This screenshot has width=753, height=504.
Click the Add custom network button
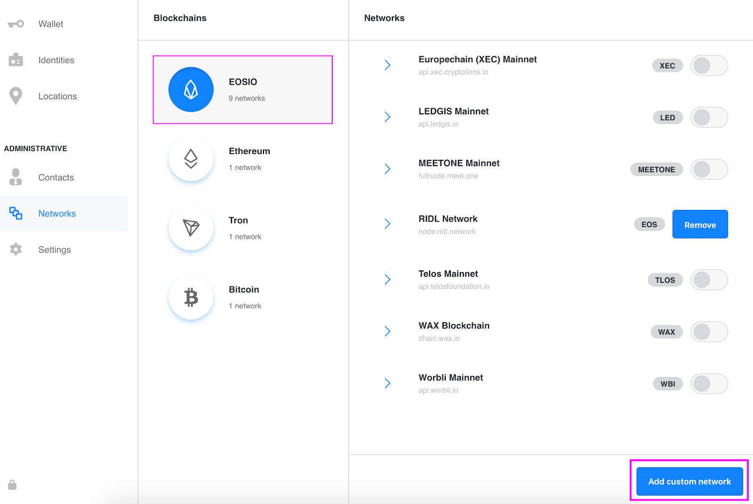[x=689, y=481]
